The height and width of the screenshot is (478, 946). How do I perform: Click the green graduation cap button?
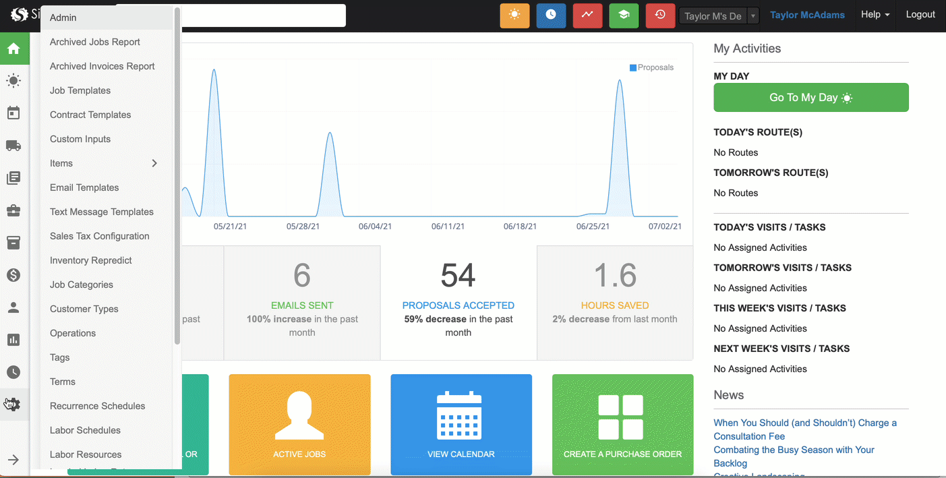(x=624, y=16)
